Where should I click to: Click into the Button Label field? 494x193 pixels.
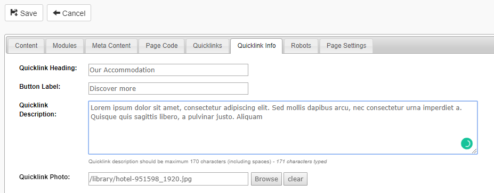[168, 88]
